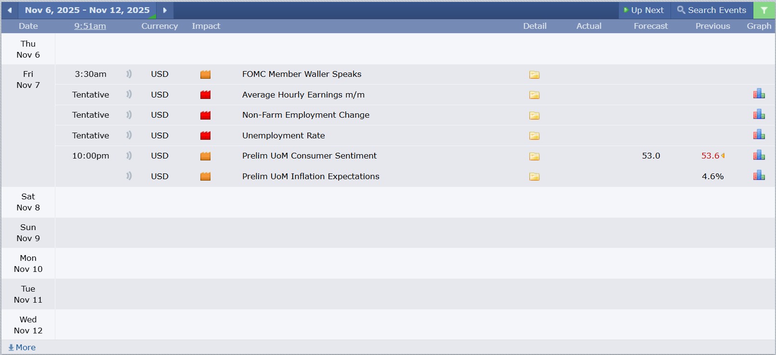
Task: Open the 9:51am time zone setting
Action: [90, 26]
